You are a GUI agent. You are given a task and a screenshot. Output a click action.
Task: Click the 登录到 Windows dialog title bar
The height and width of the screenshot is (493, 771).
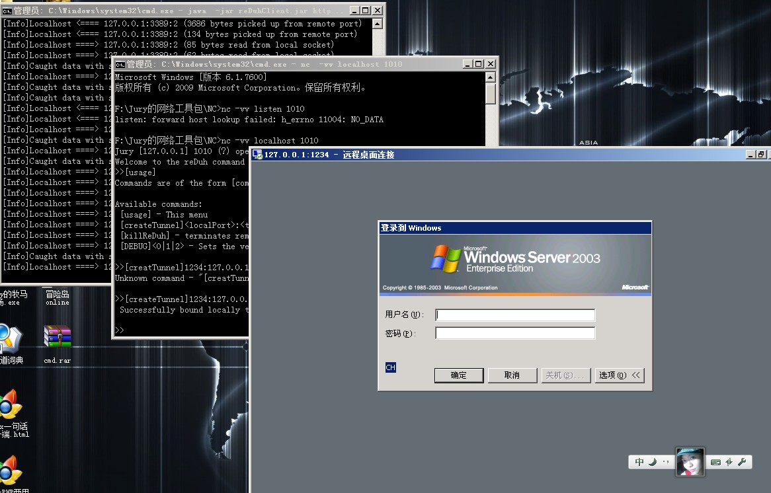point(515,227)
